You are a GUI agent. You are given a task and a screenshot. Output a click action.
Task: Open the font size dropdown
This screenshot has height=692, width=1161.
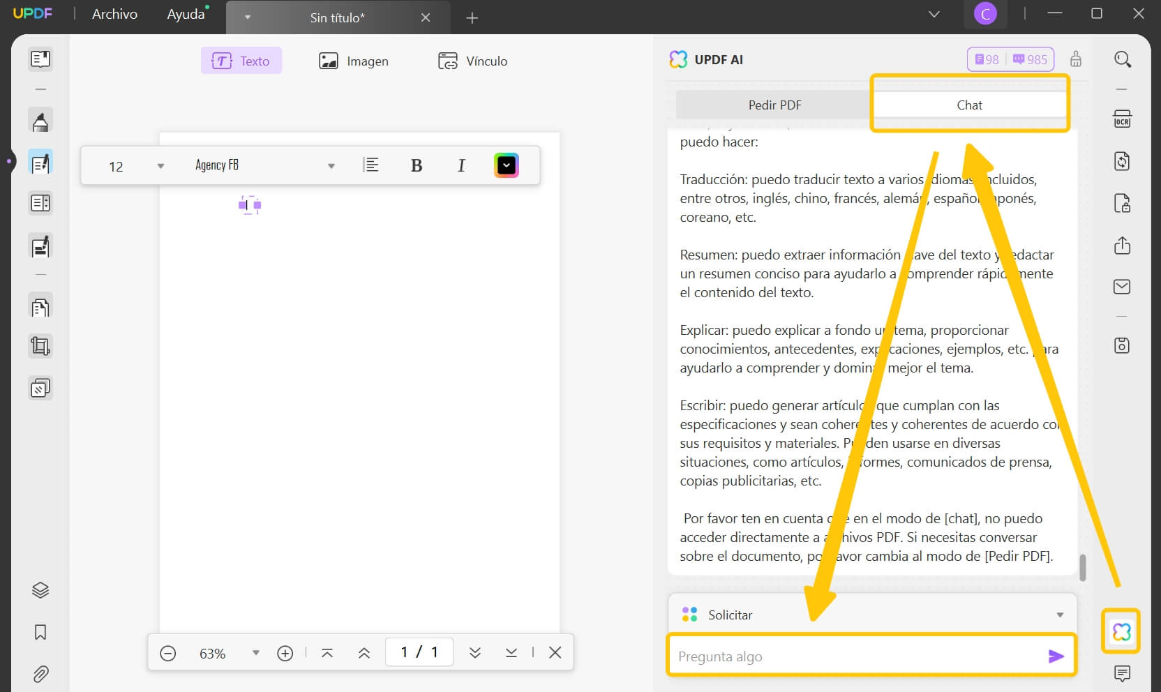click(160, 166)
